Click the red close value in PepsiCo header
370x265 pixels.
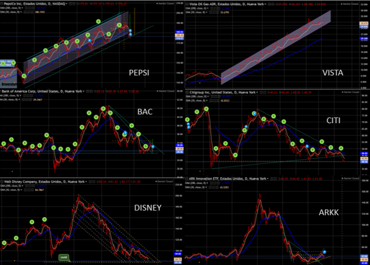tap(122, 4)
